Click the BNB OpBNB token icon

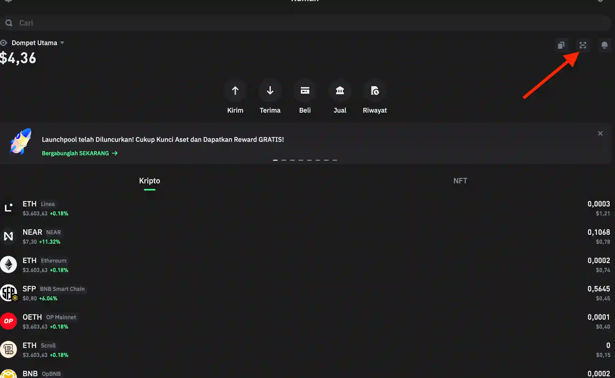click(8, 374)
